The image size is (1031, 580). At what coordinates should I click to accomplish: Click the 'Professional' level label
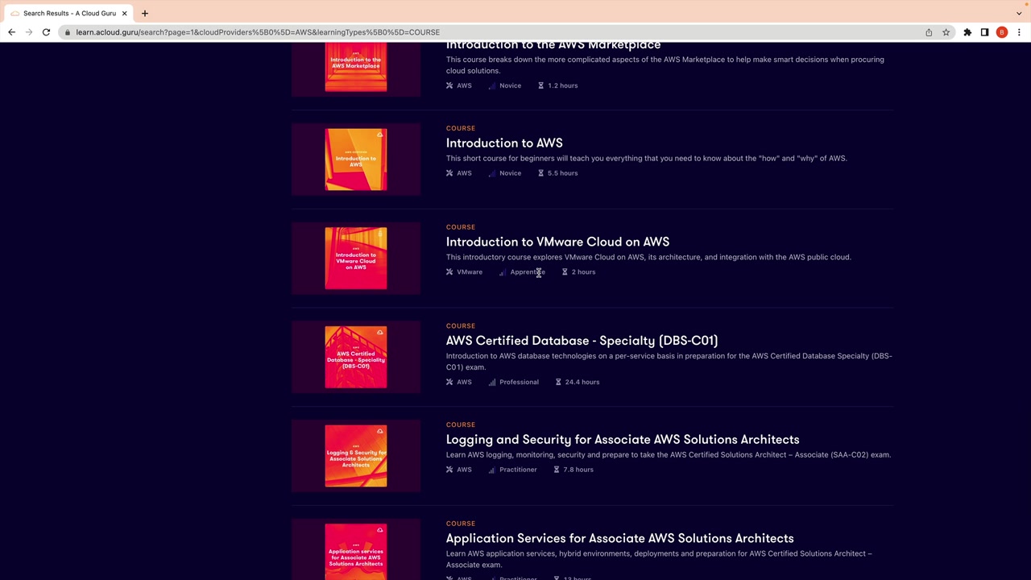click(519, 382)
